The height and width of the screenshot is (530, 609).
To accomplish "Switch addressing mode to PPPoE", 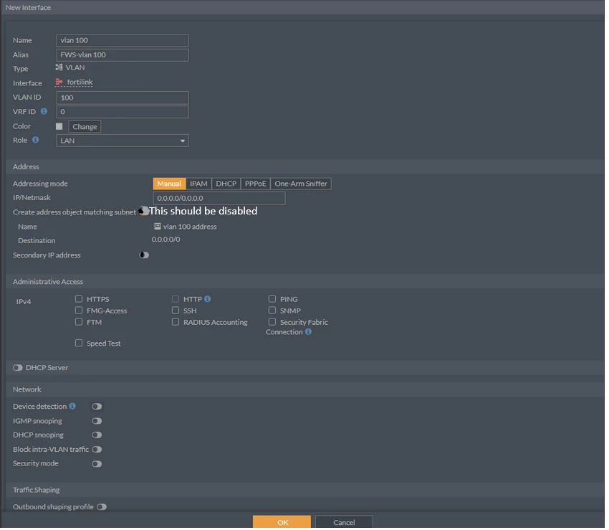I will coord(256,184).
